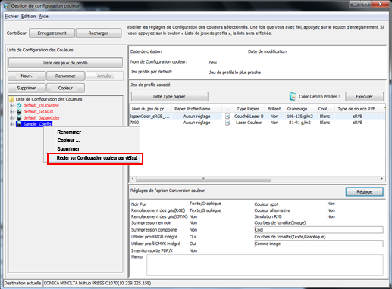Open the Aide menu
Viewport: 392px width, 289px height.
(43, 17)
